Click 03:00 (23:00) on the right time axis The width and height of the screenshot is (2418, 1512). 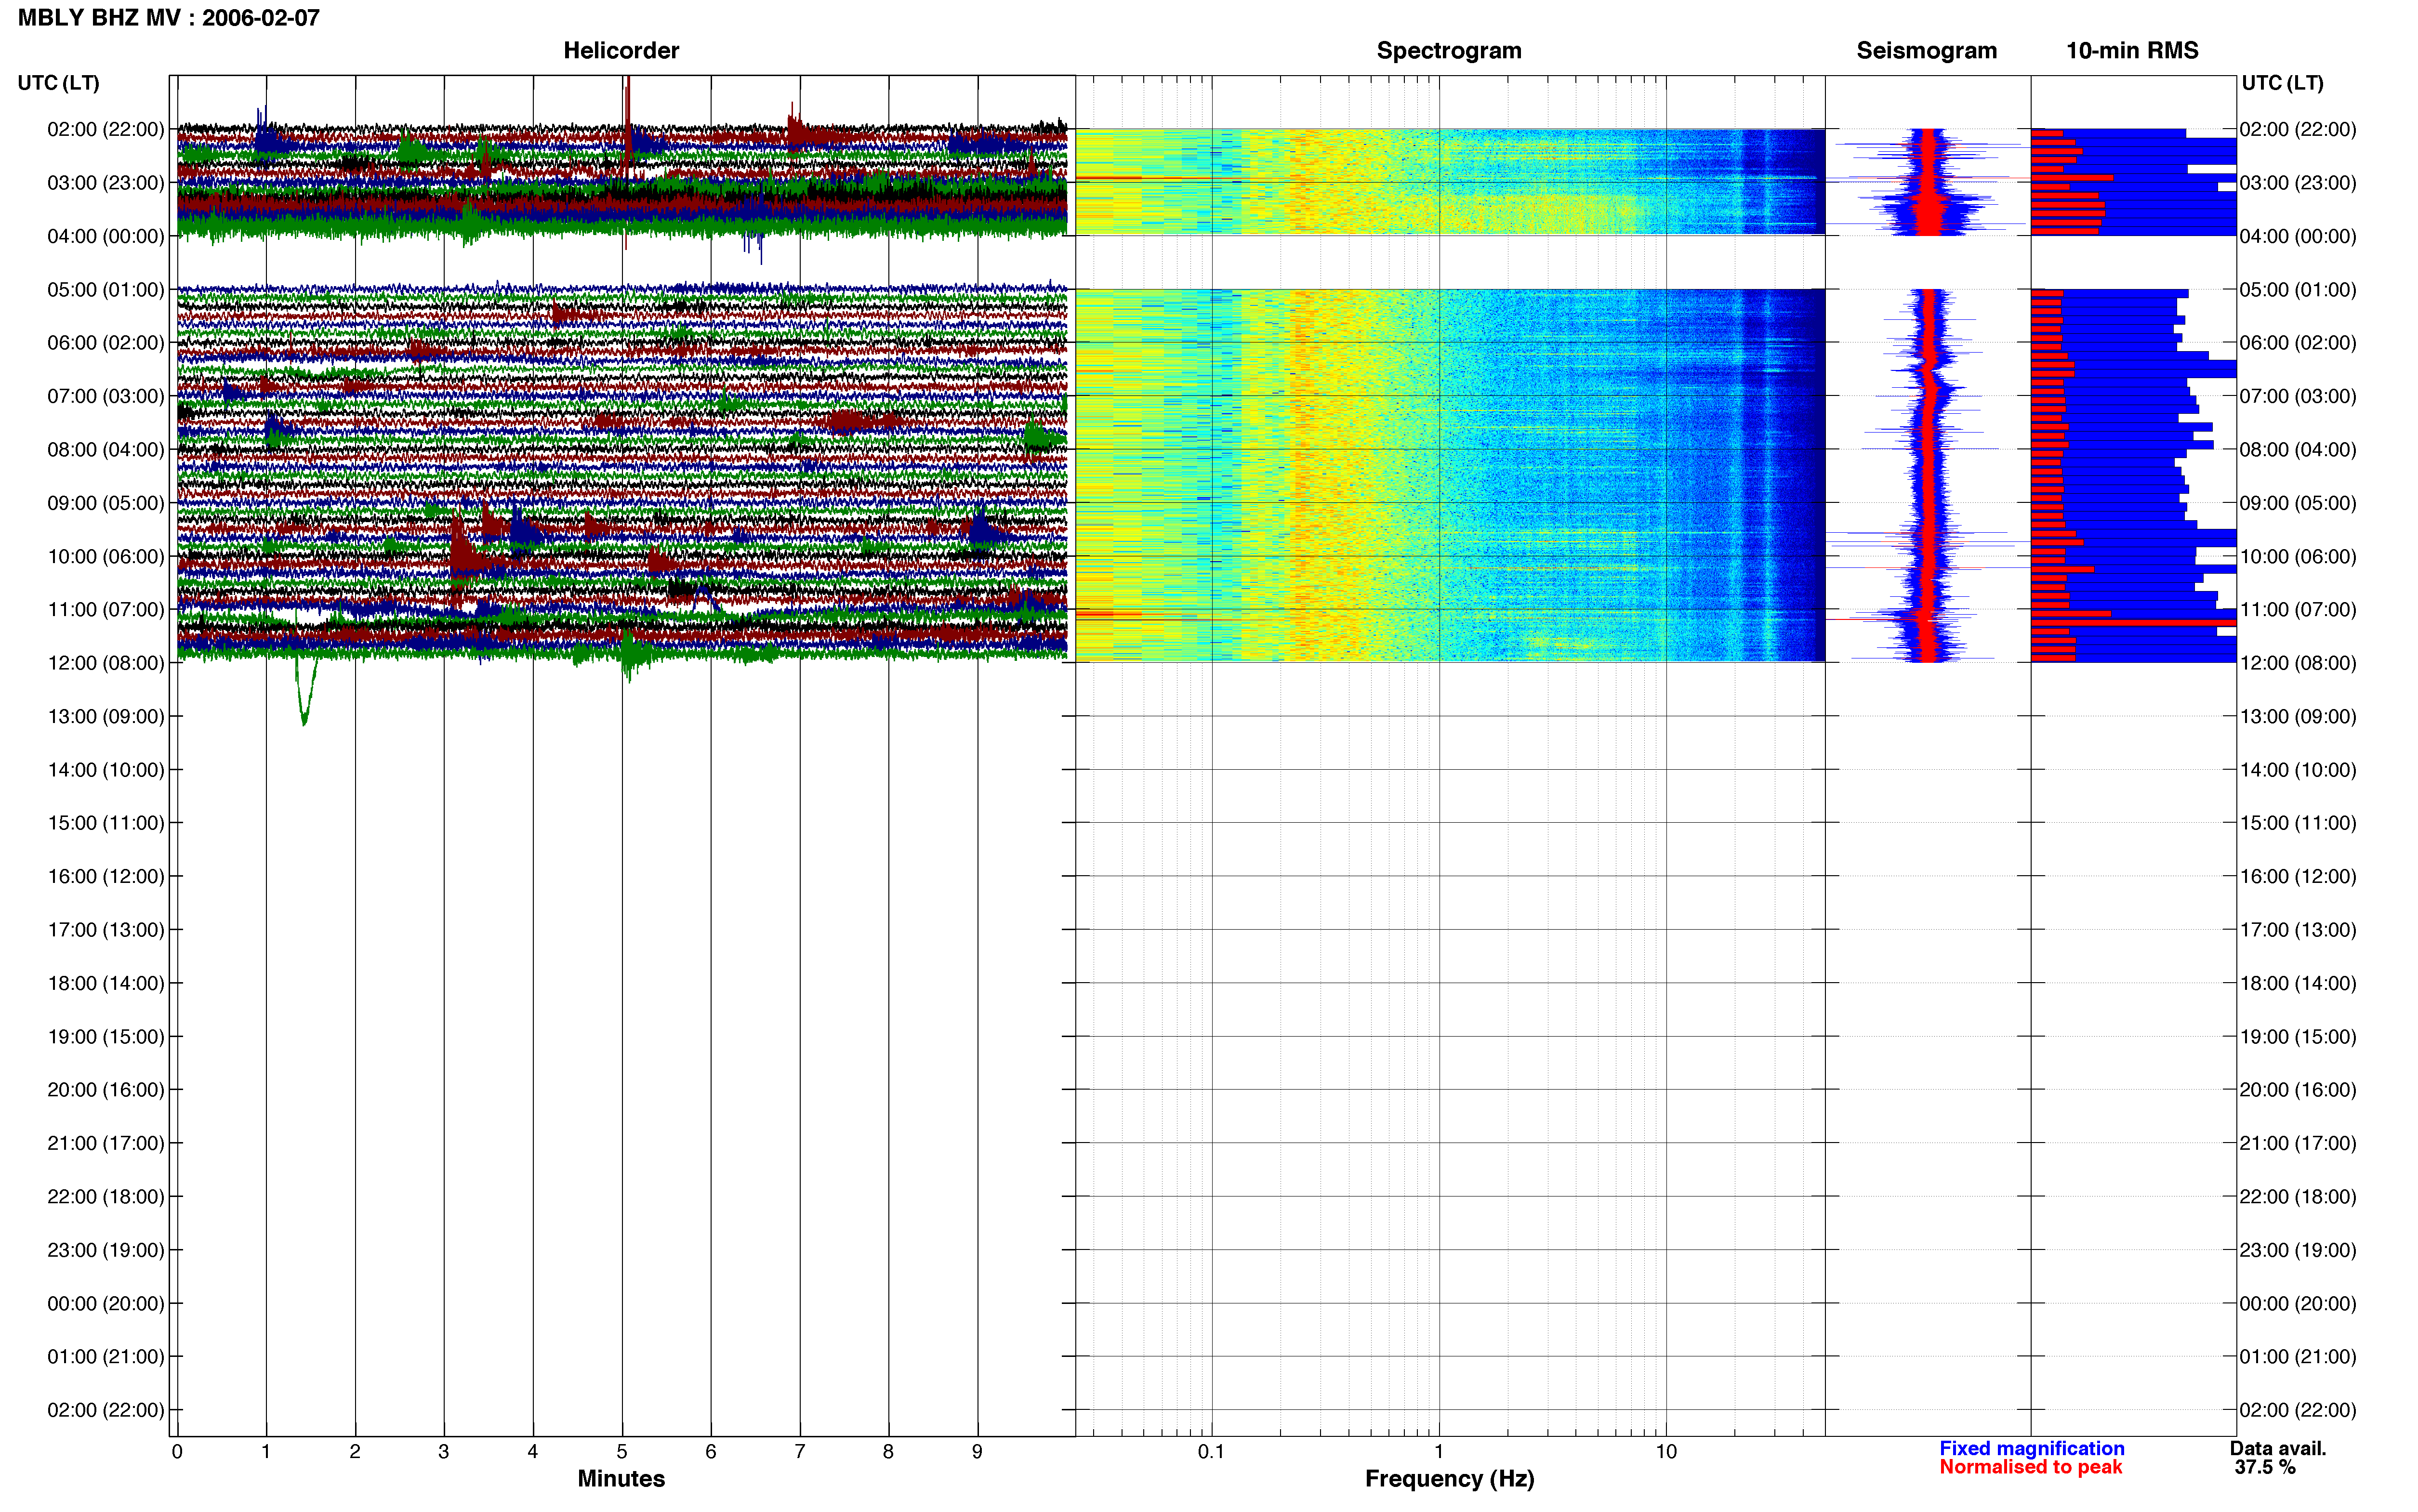coord(2298,183)
